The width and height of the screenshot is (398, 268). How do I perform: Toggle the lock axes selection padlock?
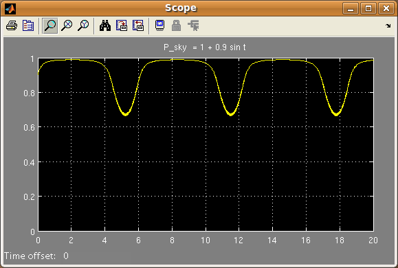(x=177, y=25)
